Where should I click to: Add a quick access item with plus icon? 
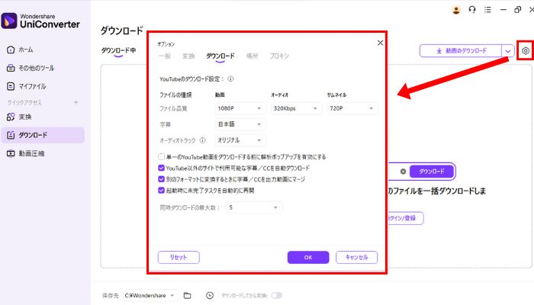[x=76, y=102]
